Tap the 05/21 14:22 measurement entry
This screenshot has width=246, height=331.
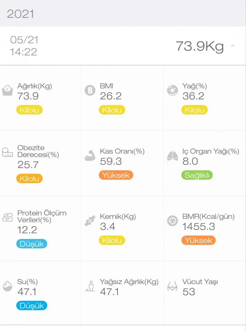tap(24, 46)
